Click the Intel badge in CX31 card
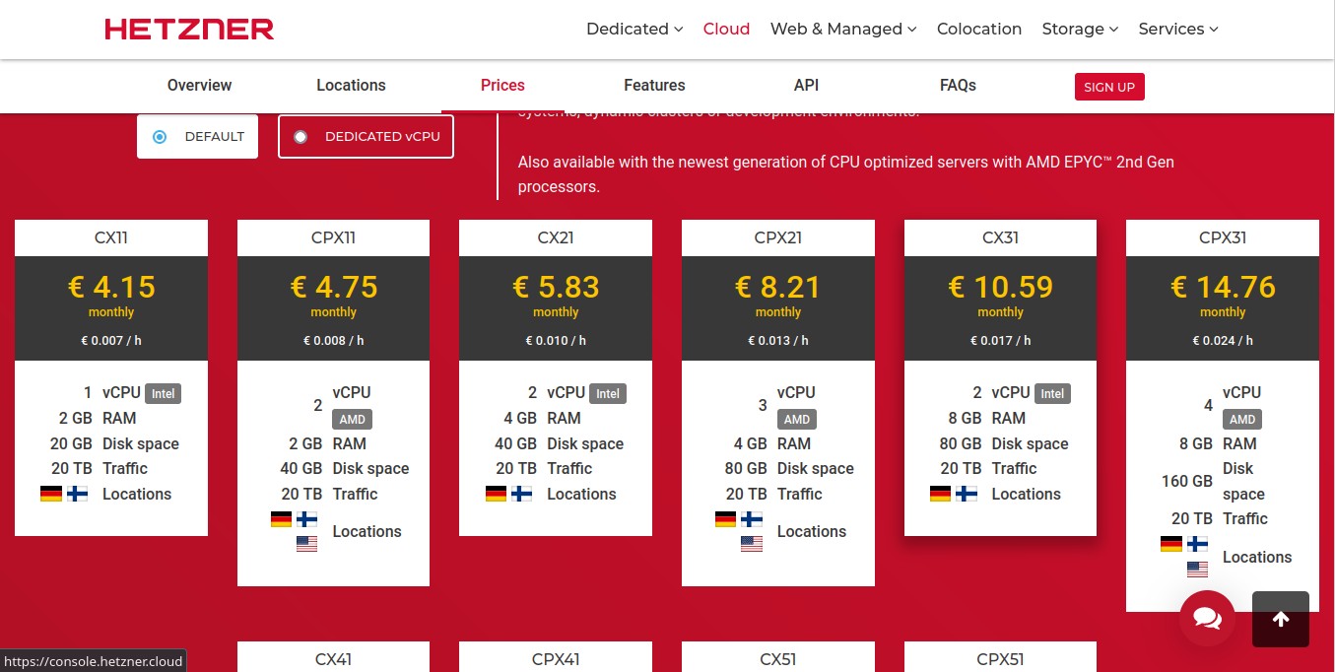 [x=1053, y=393]
